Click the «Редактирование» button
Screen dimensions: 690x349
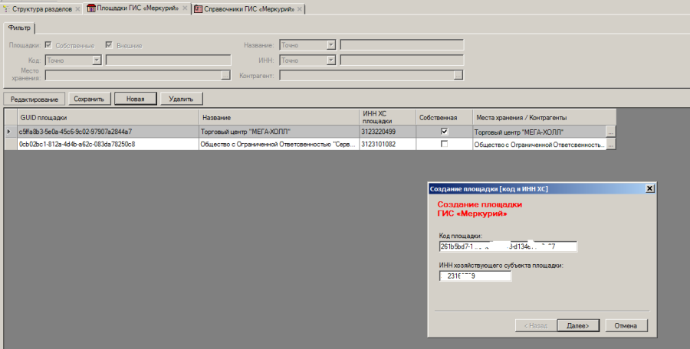click(x=34, y=99)
